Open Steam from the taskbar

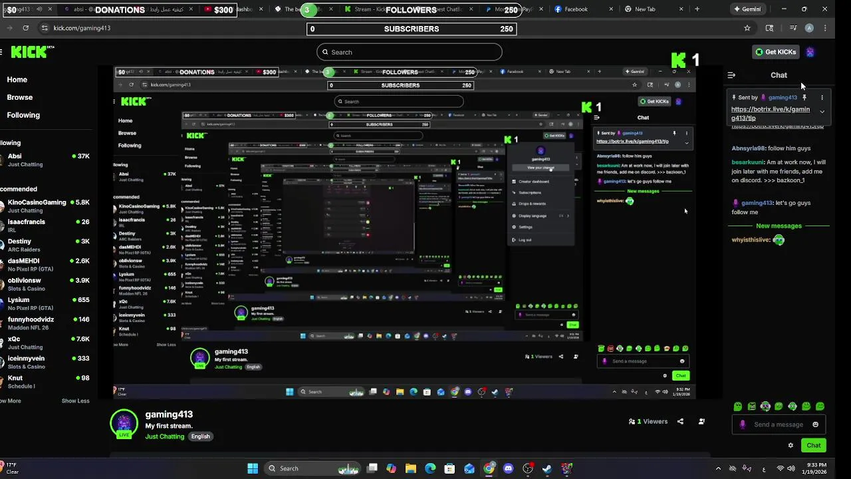[x=547, y=468]
